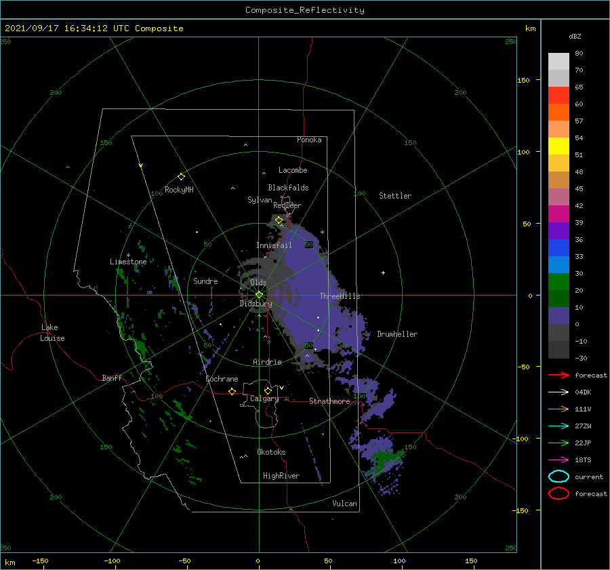Click the asterisk marker above Limestone
Screen dimensions: 610x570
click(128, 256)
